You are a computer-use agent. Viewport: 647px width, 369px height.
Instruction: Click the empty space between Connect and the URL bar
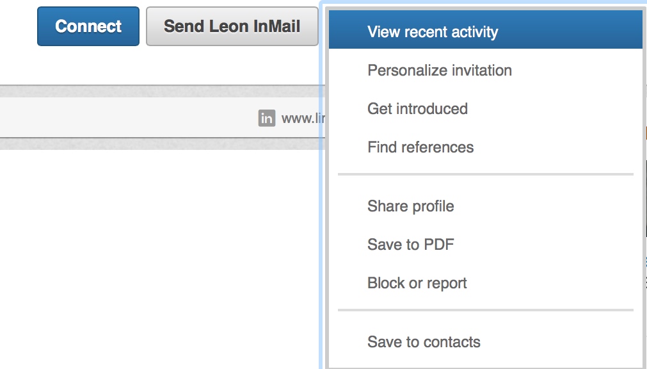click(x=161, y=65)
